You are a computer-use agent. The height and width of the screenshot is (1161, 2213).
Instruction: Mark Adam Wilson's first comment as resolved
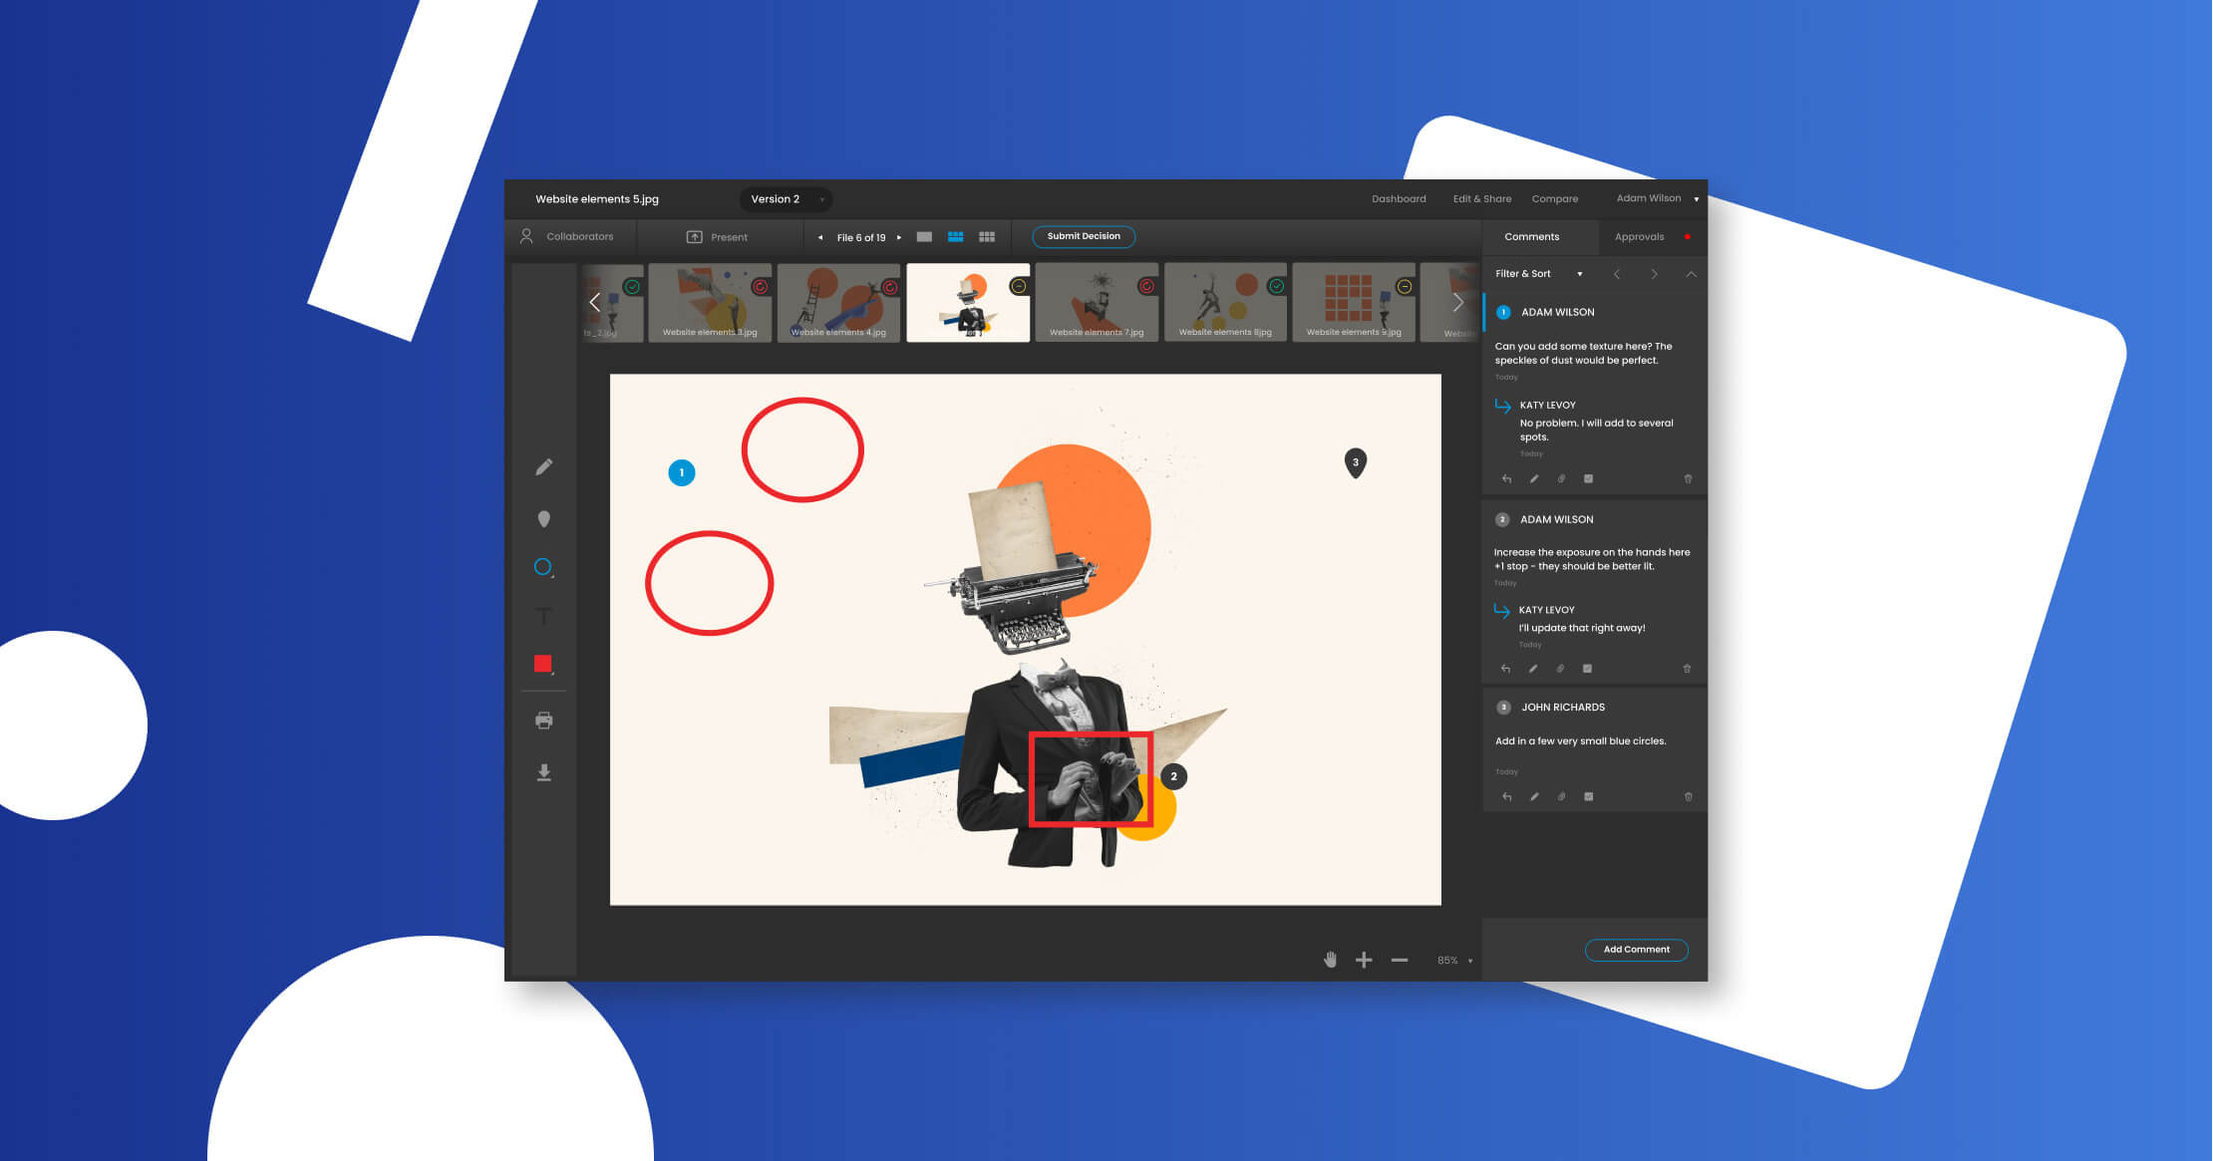coord(1588,478)
